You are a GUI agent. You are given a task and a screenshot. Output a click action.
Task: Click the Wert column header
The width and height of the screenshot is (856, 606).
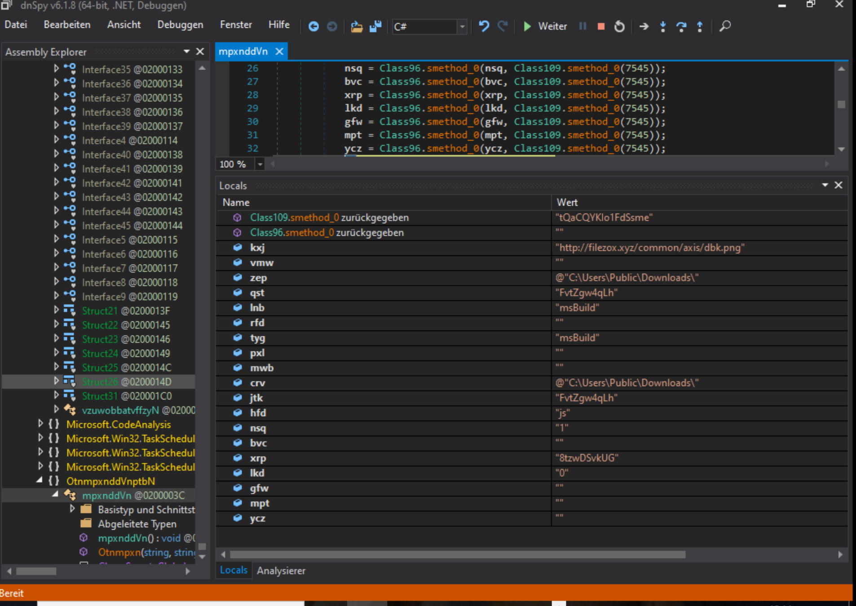(x=699, y=202)
